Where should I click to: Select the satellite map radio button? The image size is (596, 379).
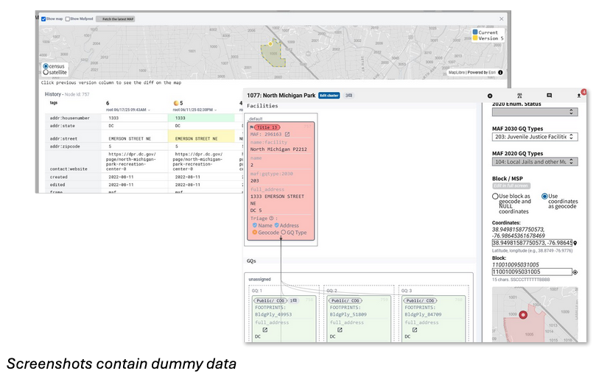(46, 72)
